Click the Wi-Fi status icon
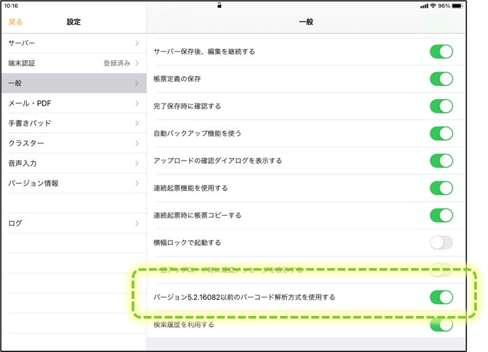Image resolution: width=488 pixels, height=352 pixels. [x=433, y=6]
